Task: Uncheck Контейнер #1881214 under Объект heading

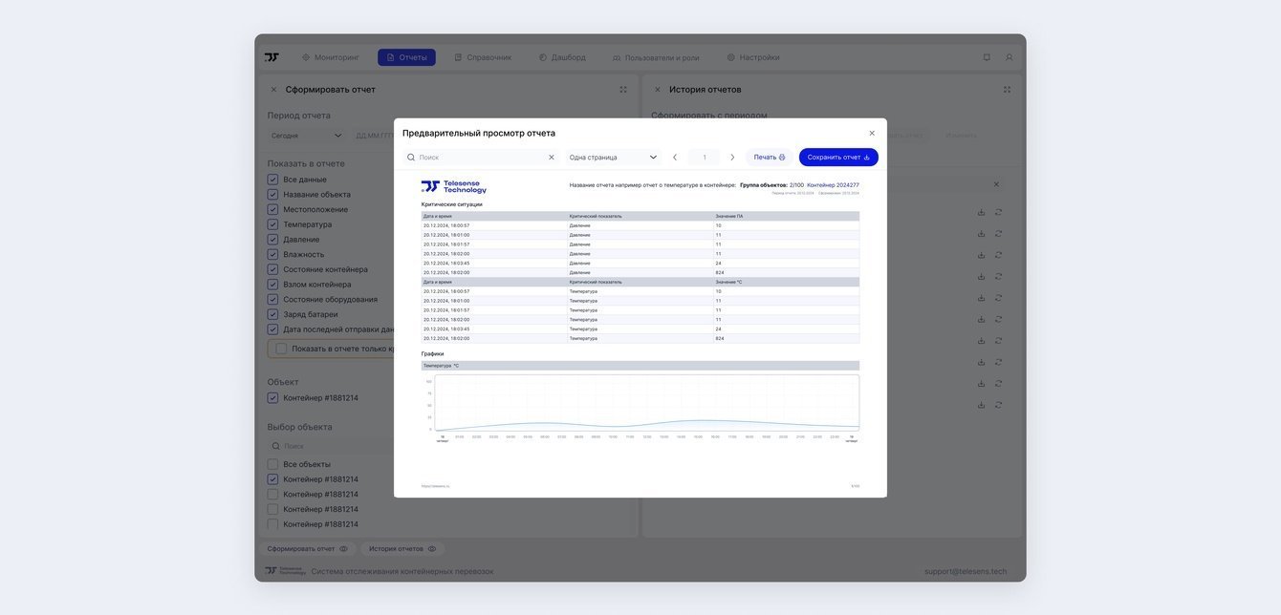Action: (x=272, y=398)
